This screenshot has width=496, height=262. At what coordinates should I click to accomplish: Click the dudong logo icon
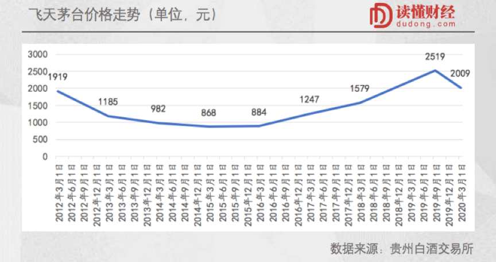click(381, 16)
